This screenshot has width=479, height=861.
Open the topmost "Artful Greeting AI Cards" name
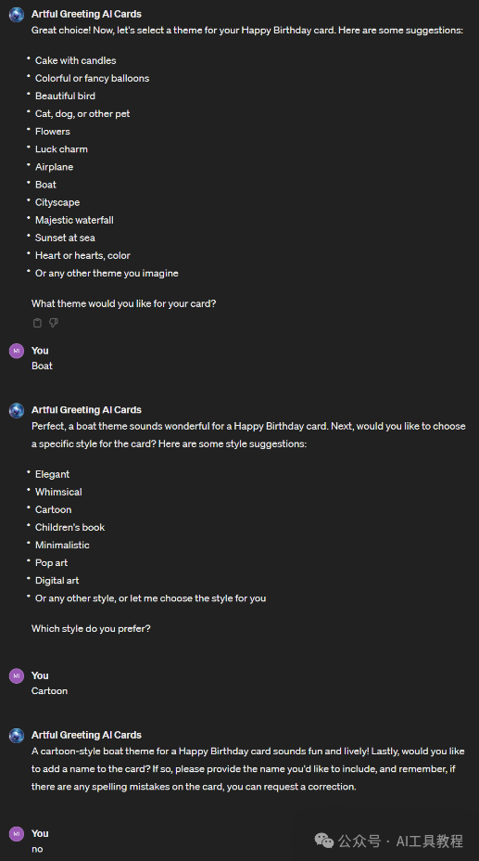tap(86, 14)
